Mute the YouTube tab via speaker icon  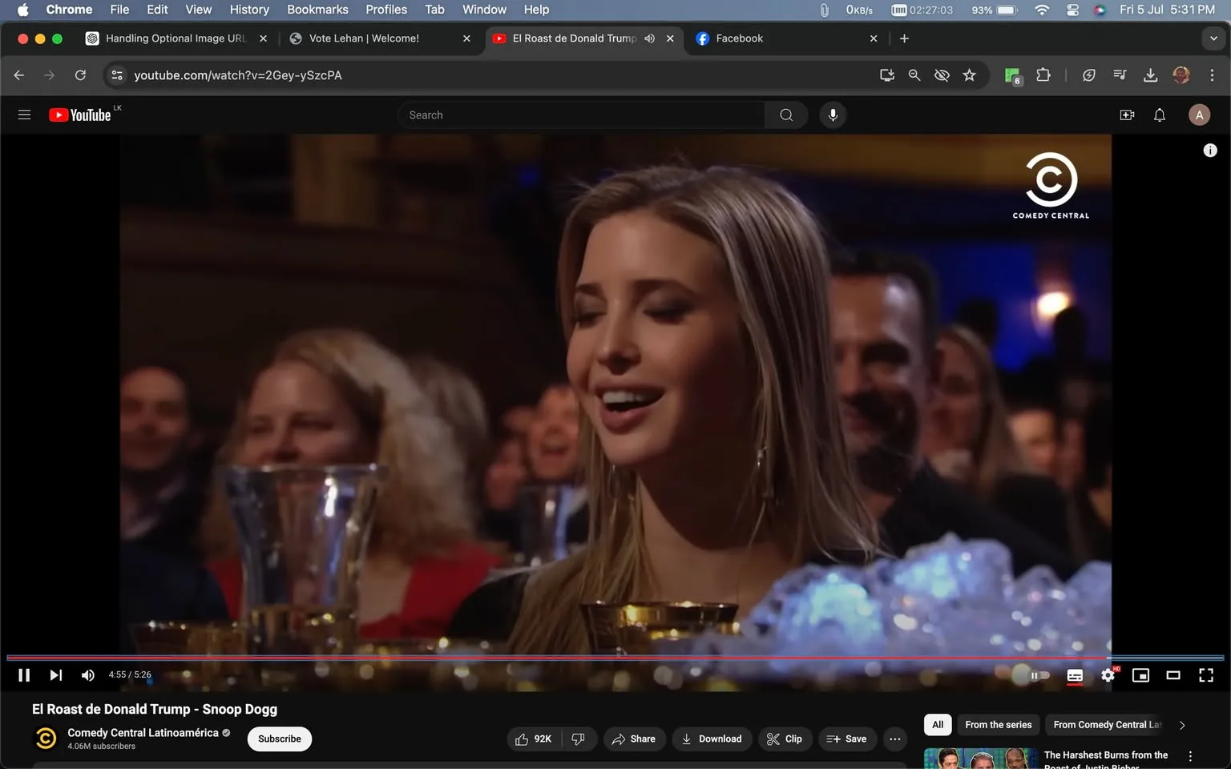[x=649, y=38]
